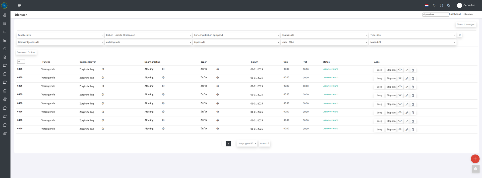482x178 pixels.
Task: Toggle the eye view icon in last row
Action: click(400, 129)
